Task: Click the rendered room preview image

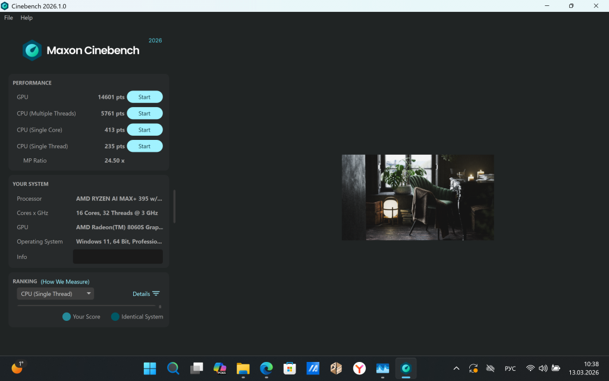Action: click(x=417, y=198)
